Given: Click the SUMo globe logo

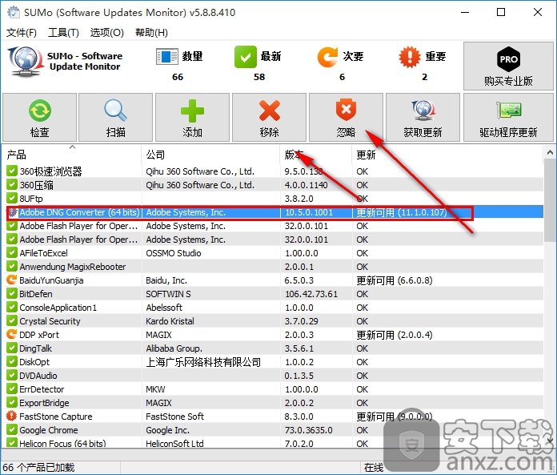Looking at the screenshot, I should [x=25, y=62].
